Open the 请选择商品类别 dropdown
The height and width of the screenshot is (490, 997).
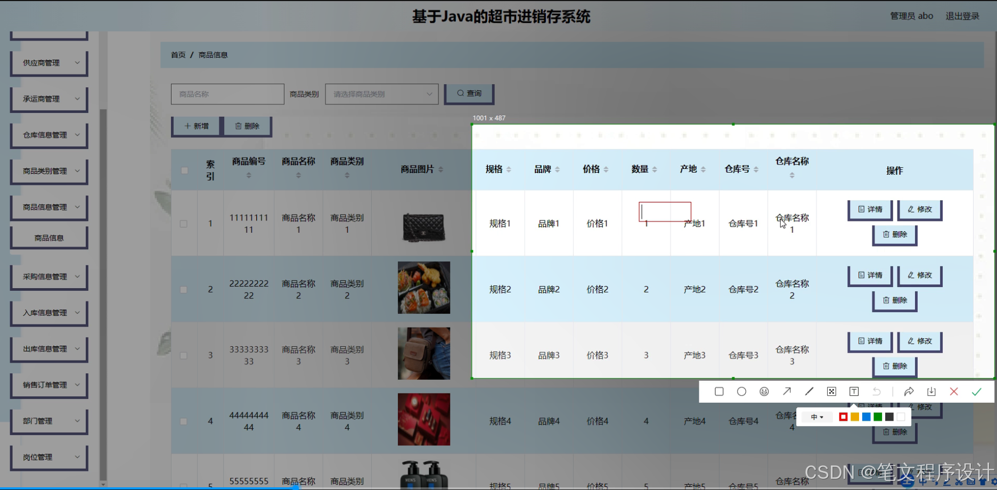381,94
